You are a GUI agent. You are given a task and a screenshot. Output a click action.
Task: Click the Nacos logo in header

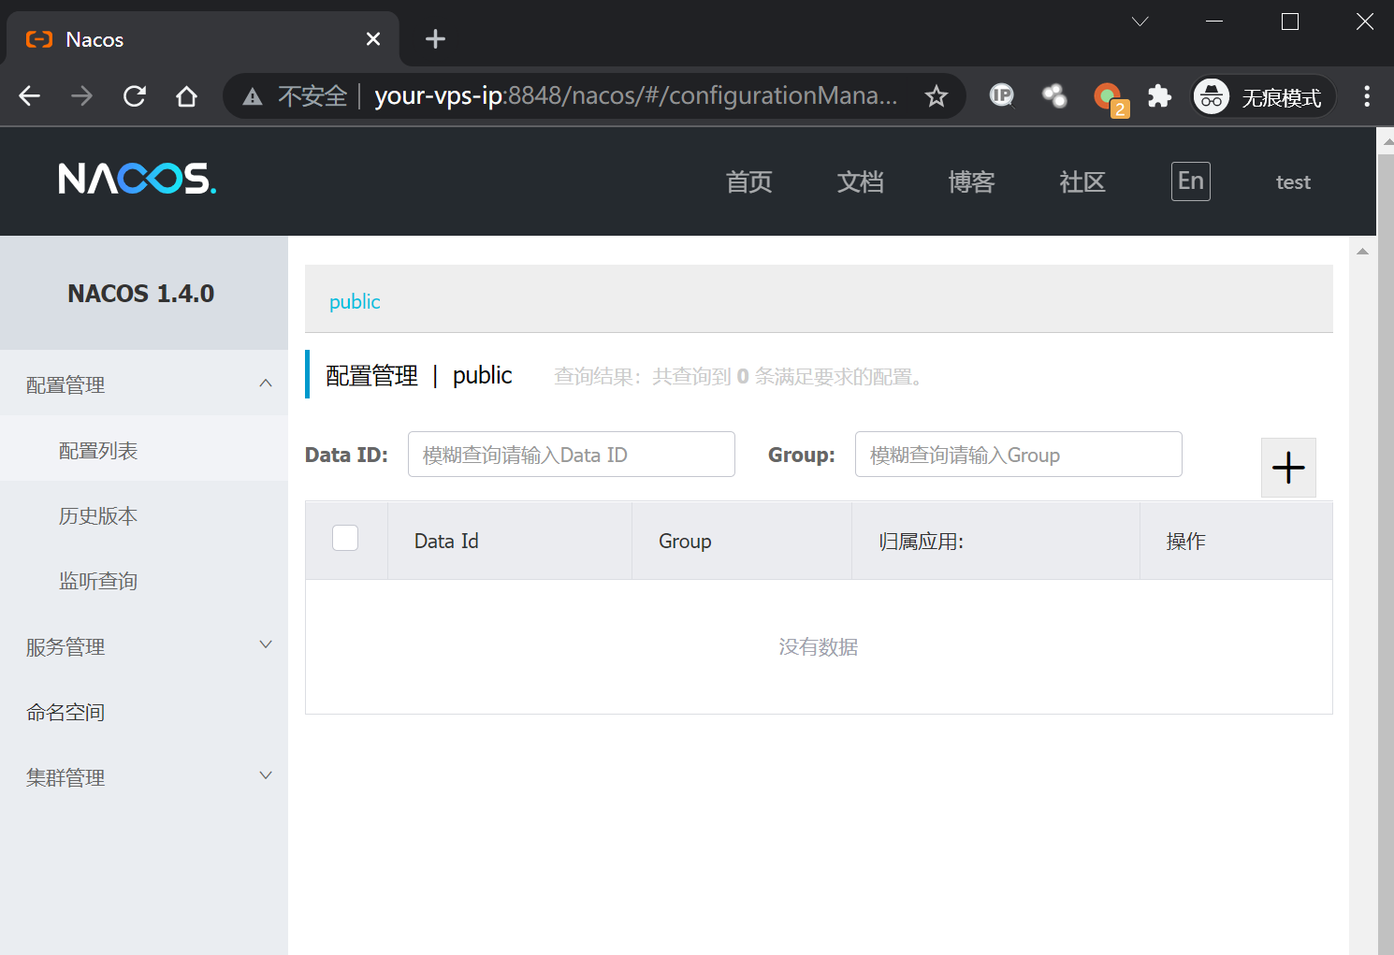point(137,179)
